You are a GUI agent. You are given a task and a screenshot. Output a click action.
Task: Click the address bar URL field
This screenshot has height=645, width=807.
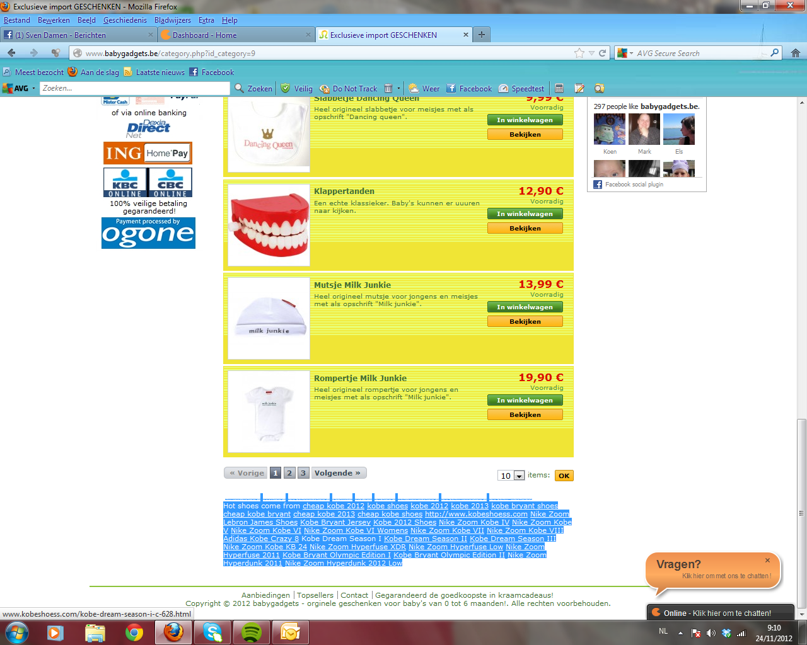pos(328,54)
